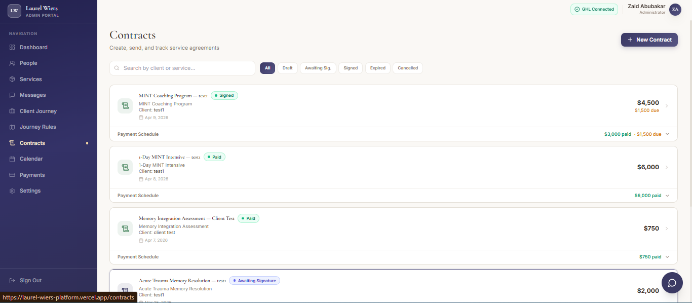692x303 pixels.
Task: Click Sign Out in the sidebar
Action: pyautogui.click(x=30, y=280)
